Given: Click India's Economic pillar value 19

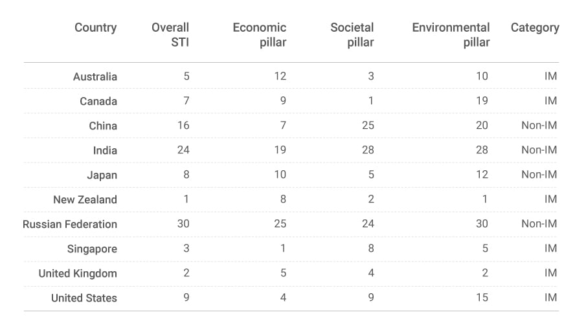Looking at the screenshot, I should click(x=280, y=150).
